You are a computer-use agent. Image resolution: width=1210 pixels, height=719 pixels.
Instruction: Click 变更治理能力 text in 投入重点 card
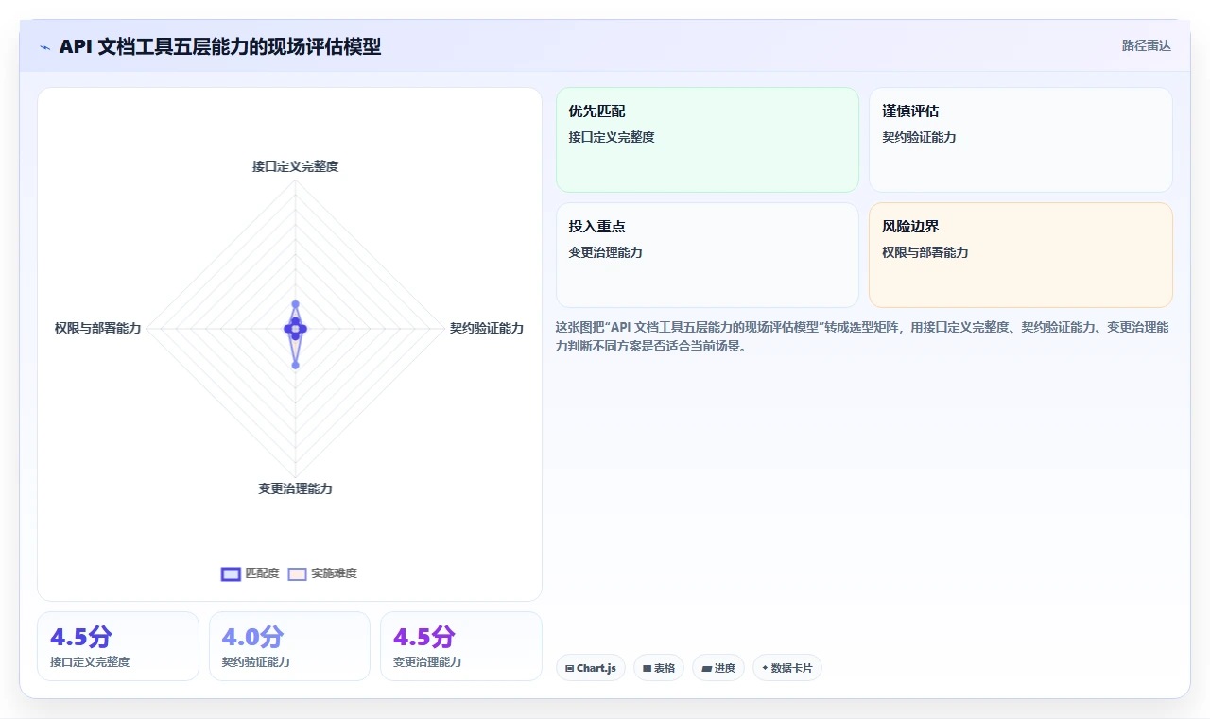pos(605,252)
